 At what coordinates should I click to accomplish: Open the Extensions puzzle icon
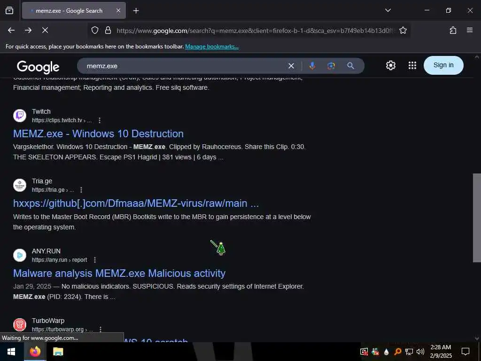point(453,30)
